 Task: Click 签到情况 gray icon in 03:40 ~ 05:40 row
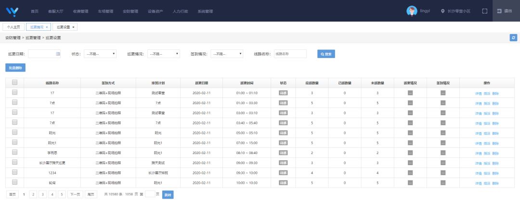[x=443, y=123]
